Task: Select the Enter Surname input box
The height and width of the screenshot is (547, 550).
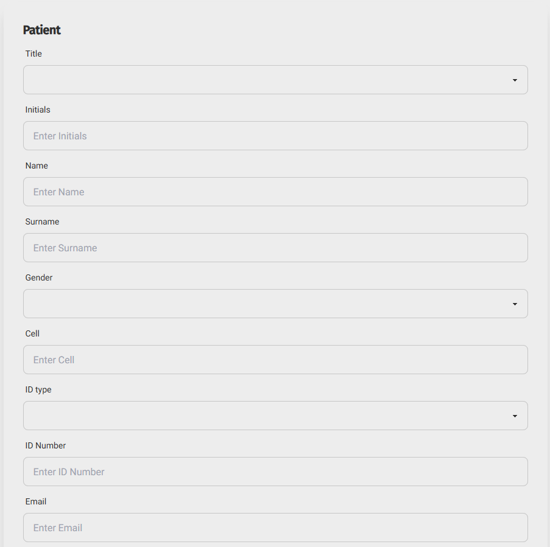Action: coord(275,248)
